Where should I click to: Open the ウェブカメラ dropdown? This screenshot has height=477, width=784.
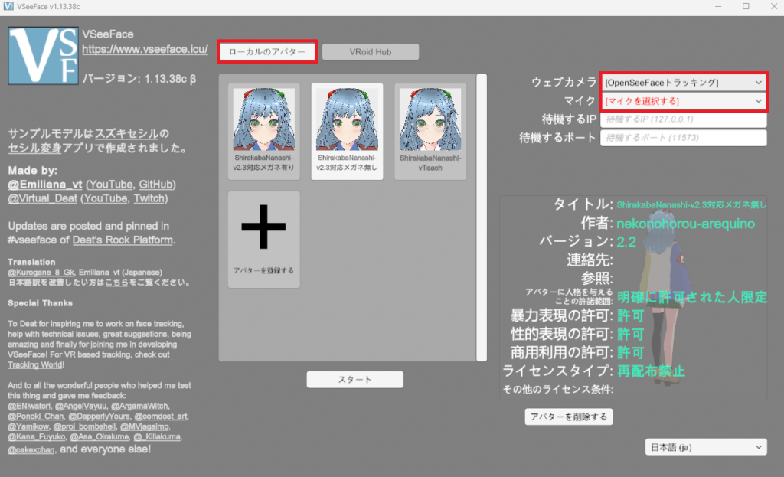click(684, 83)
